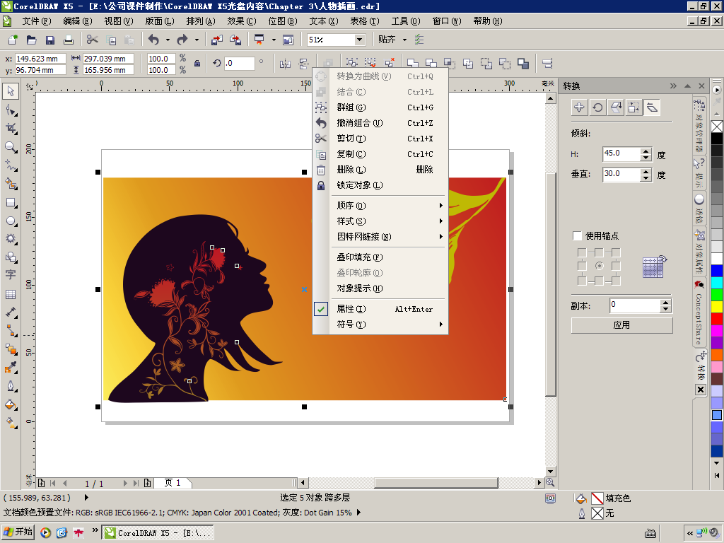This screenshot has height=543, width=724.
Task: Select the Interactive Fill tool
Action: (x=11, y=423)
